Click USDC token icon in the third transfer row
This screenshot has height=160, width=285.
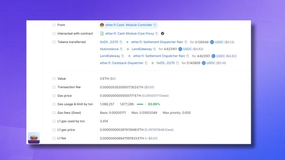coord(213,56)
